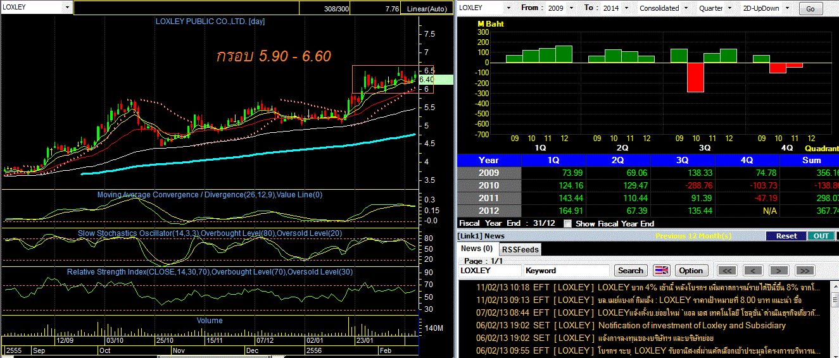Click the news symbol field containing LOXLEY
This screenshot has height=358, width=839.
click(489, 270)
